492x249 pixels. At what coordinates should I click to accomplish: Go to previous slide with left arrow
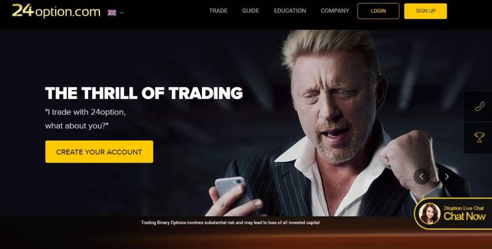tap(422, 176)
